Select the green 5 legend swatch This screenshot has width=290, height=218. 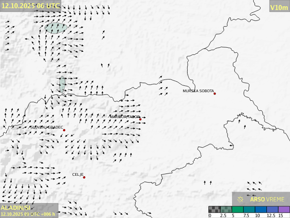[x=237, y=210]
